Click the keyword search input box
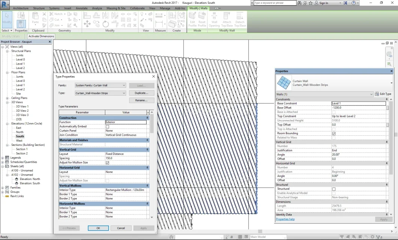This screenshot has height=240, width=398. tap(275, 3)
